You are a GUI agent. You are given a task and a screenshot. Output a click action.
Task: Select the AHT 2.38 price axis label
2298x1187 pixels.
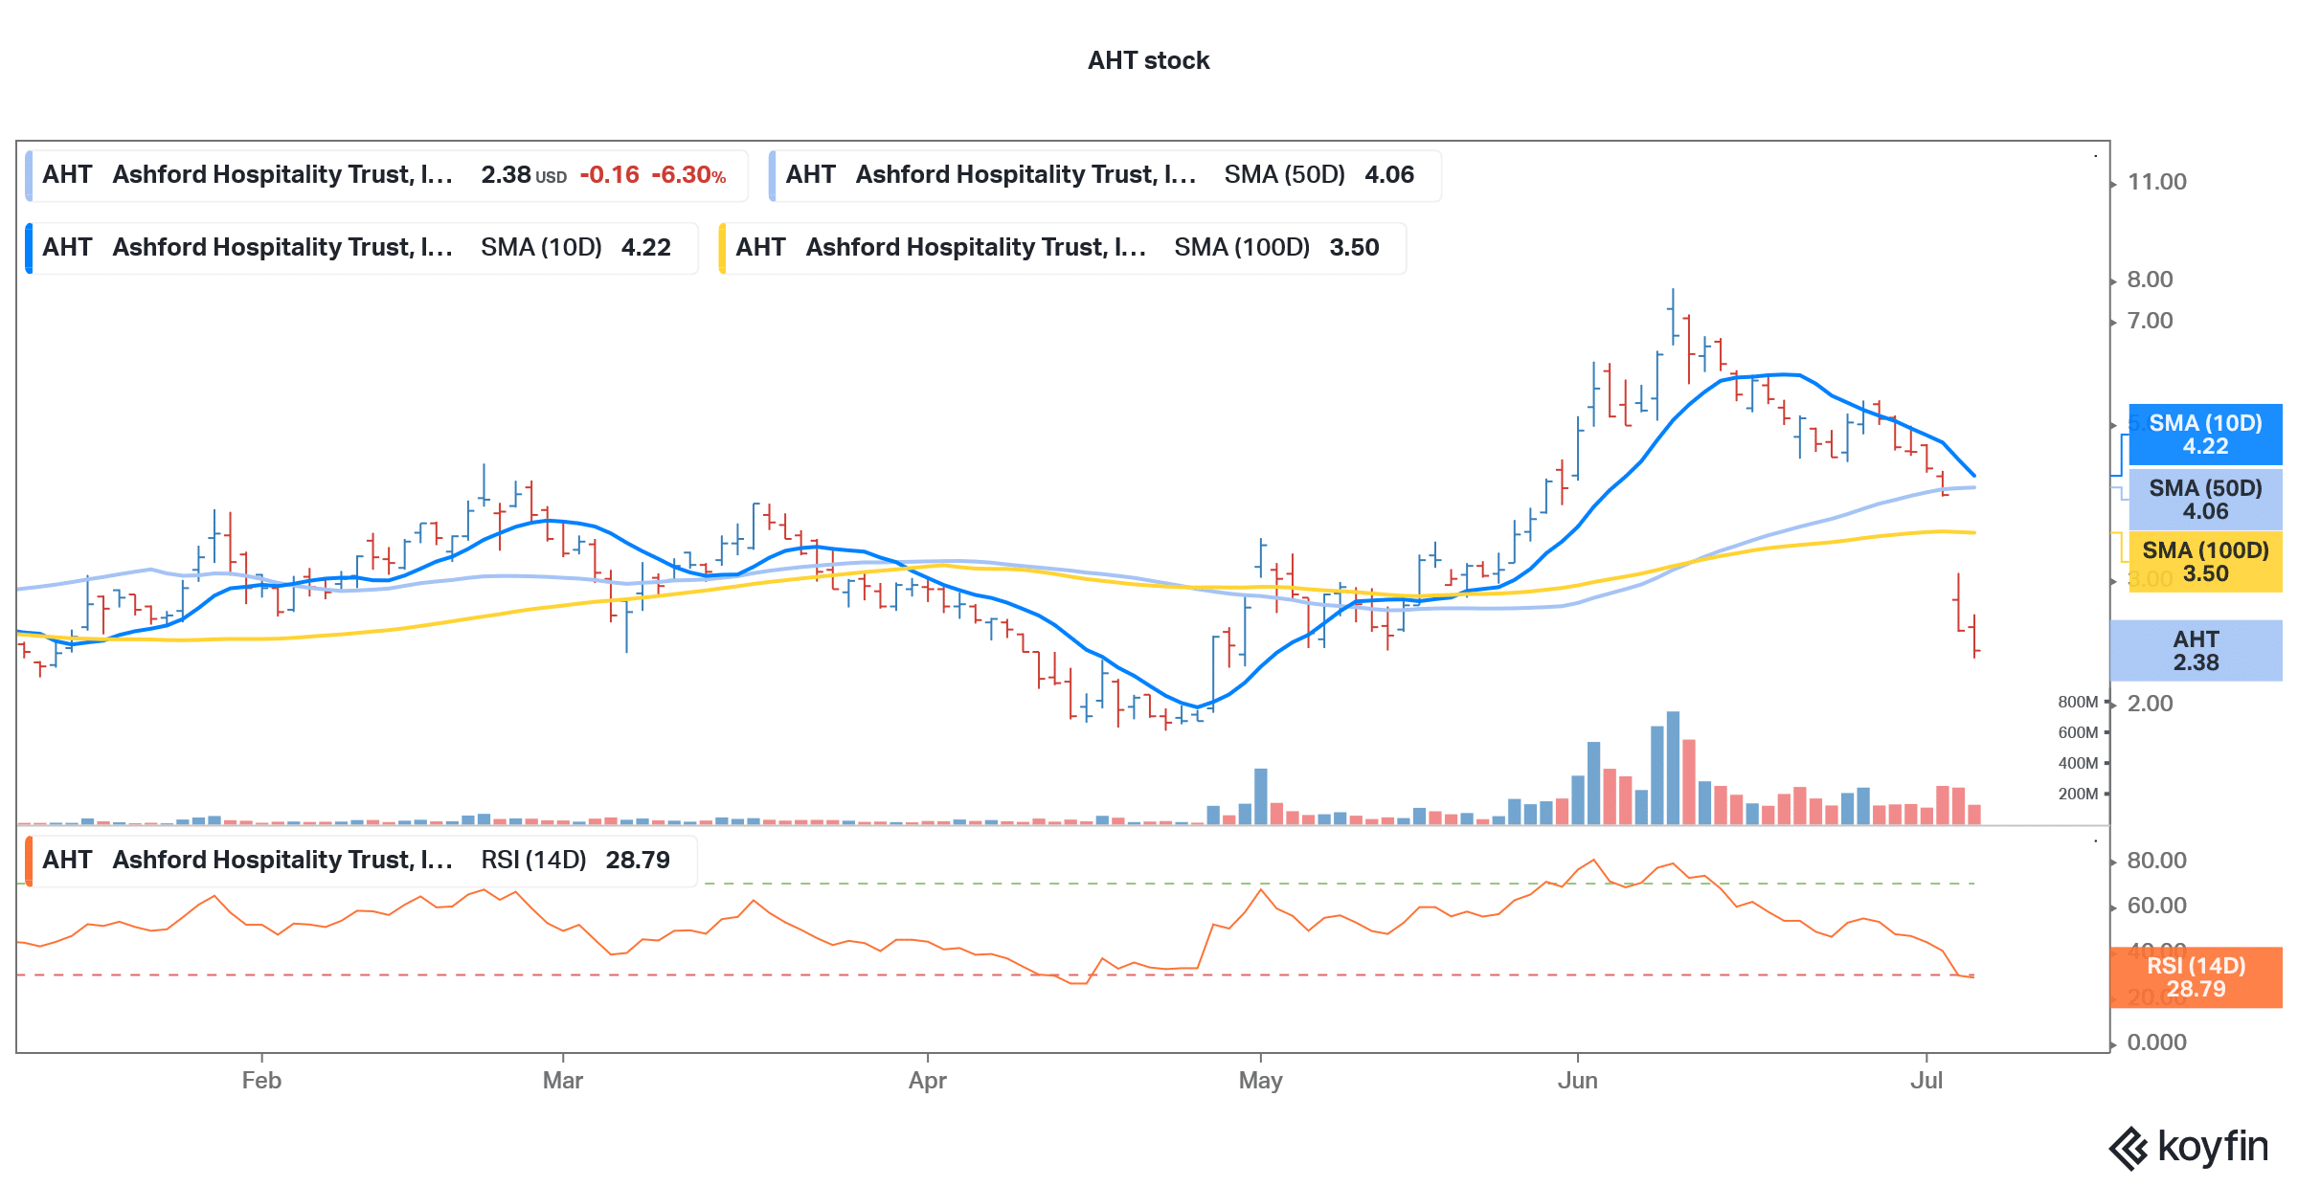pyautogui.click(x=2196, y=651)
